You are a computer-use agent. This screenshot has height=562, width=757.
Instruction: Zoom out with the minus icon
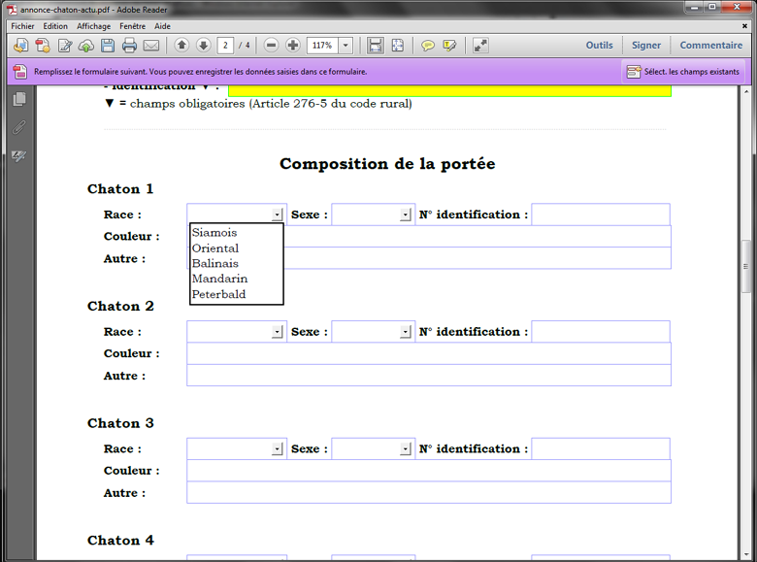[272, 46]
